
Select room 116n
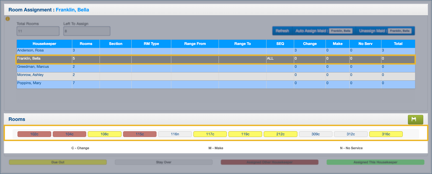175,134
